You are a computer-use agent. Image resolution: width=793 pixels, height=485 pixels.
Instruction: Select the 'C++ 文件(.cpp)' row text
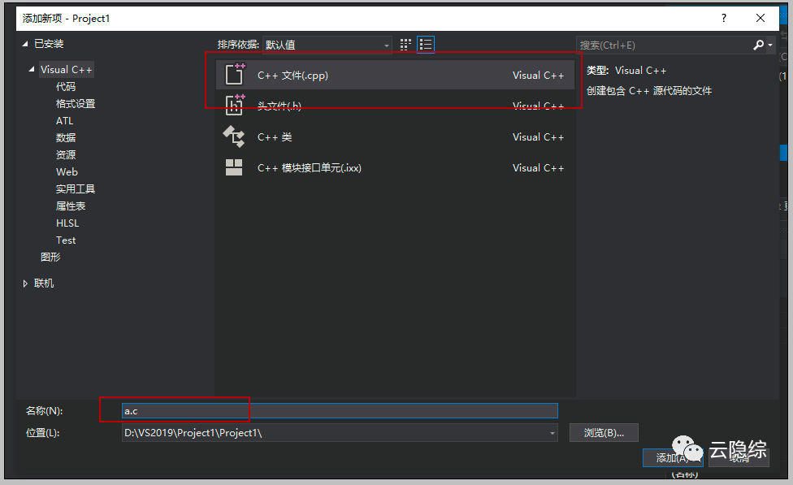coord(292,76)
